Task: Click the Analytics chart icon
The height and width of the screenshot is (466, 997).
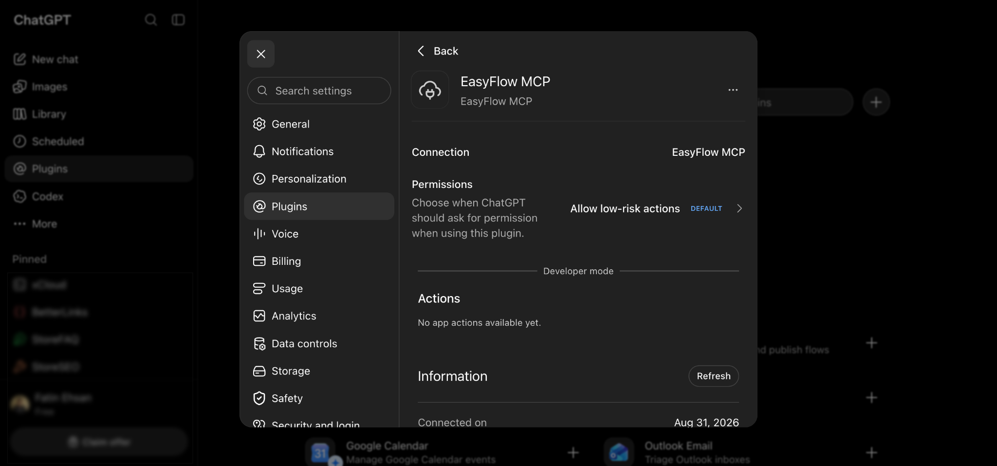Action: coord(259,316)
